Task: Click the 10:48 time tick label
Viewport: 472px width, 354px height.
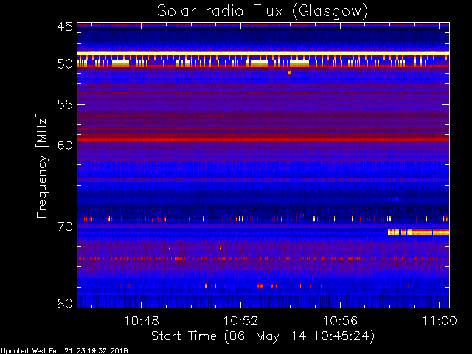Action: pos(142,321)
